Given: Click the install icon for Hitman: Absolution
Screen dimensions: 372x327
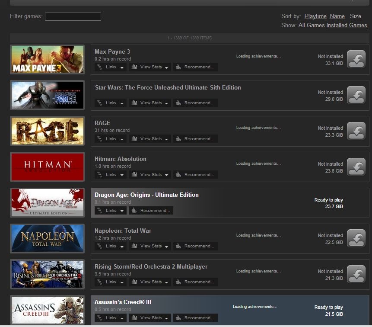Looking at the screenshot, I should pos(356,167).
